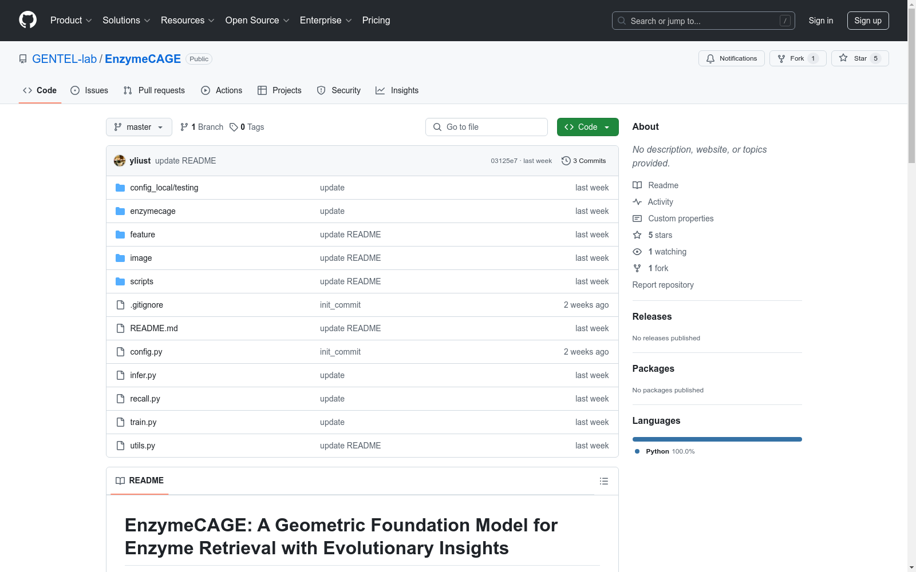This screenshot has width=916, height=572.
Task: Open the init_commit message for config.py
Action: 340,352
